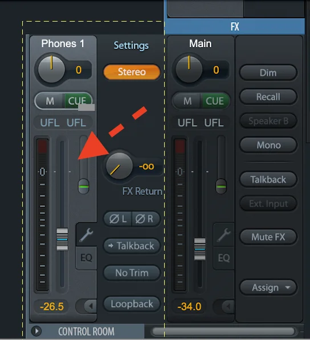Click Phones 1 level value -26.5
This screenshot has width=310, height=340.
coord(52,306)
